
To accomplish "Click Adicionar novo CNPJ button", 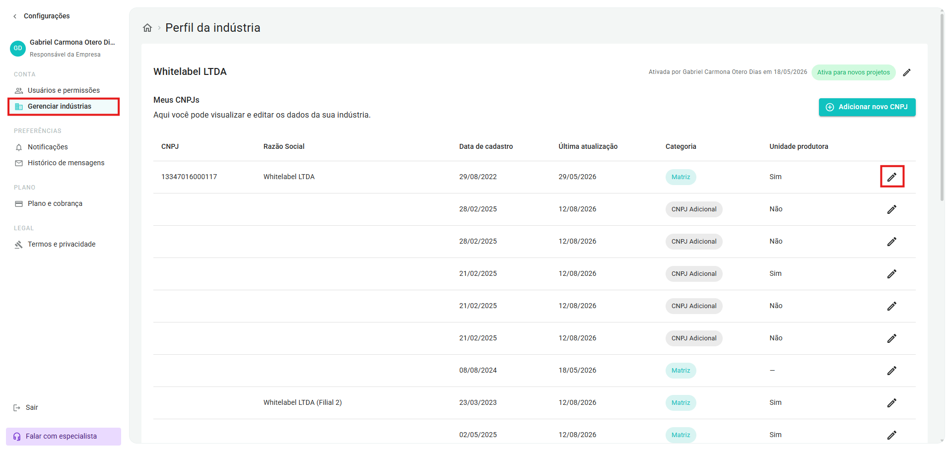I will [x=867, y=107].
